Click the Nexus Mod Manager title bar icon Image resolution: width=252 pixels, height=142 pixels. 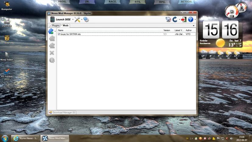49,13
